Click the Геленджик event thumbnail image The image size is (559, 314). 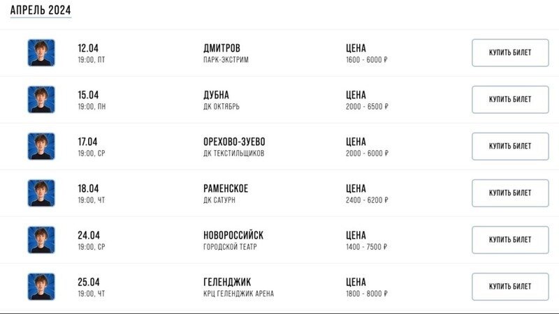click(x=41, y=287)
